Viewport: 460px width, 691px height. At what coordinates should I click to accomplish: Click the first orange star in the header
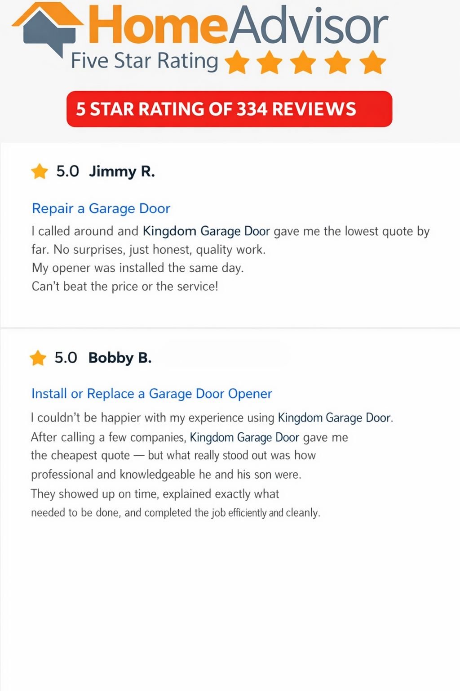237,62
